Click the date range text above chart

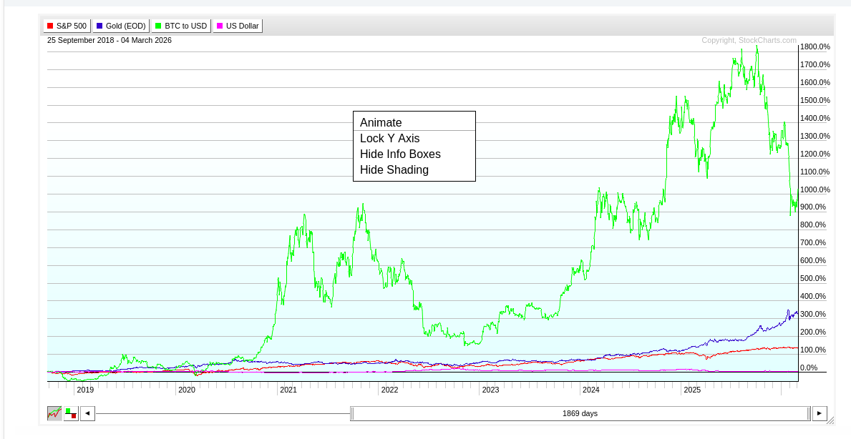click(109, 40)
